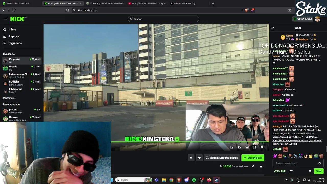
Task: Enter fullscreen on the video player
Action: pyautogui.click(x=254, y=147)
